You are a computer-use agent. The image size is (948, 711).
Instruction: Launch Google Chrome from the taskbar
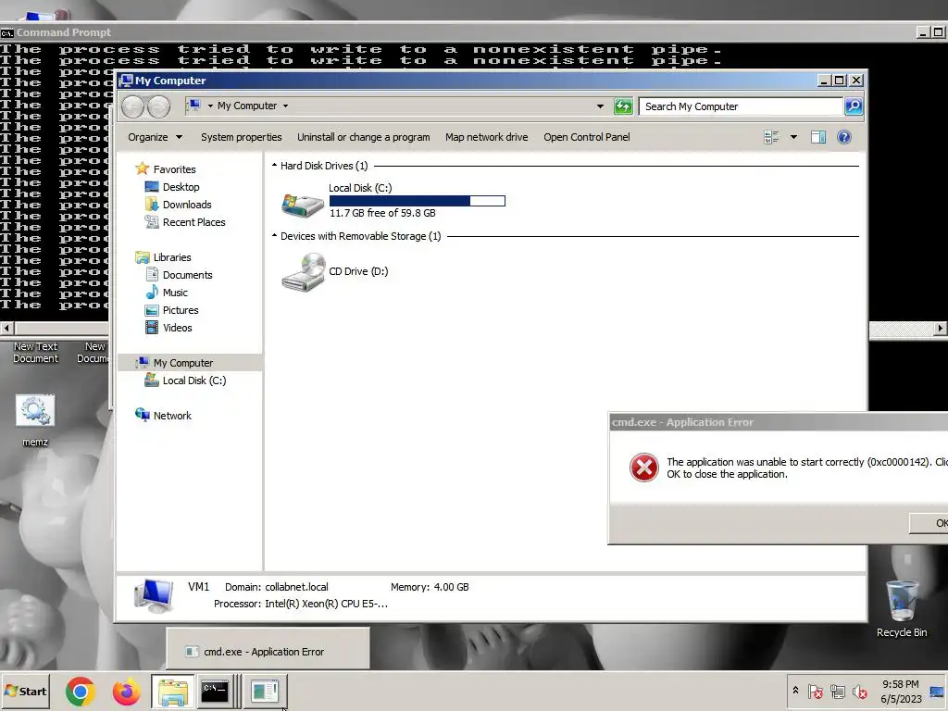tap(81, 691)
